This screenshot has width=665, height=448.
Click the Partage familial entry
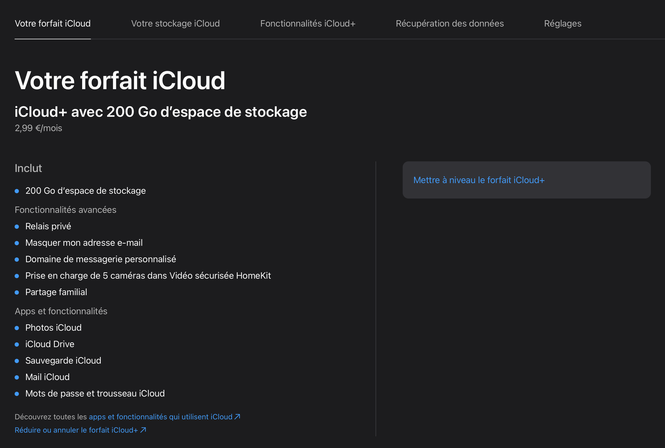point(56,292)
